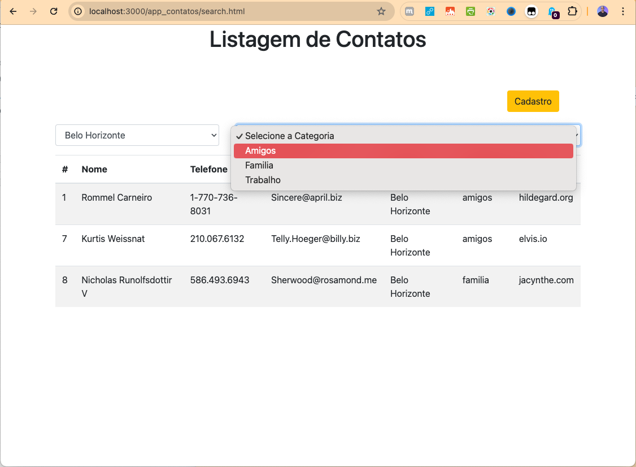The image size is (636, 467).
Task: View site information icon in address bar
Action: coord(79,11)
